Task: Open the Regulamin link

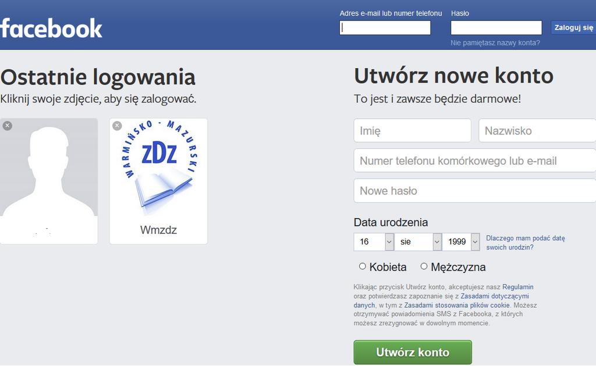Action: point(517,287)
